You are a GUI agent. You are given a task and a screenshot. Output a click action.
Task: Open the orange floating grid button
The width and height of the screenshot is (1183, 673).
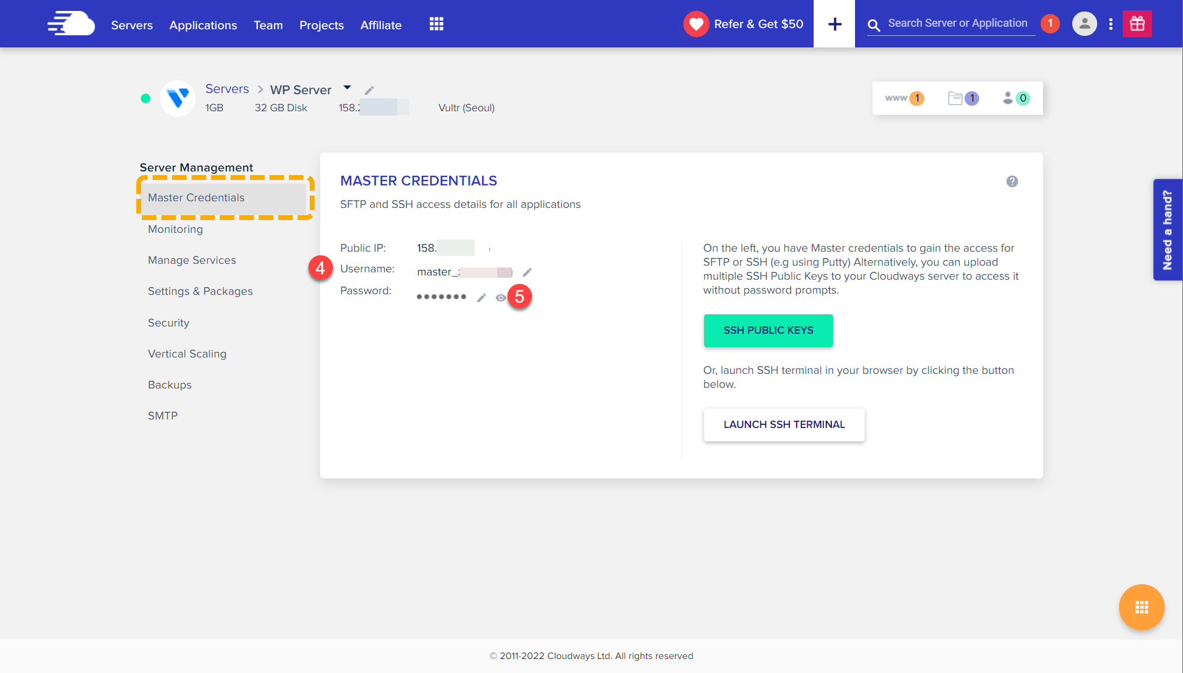(1141, 607)
